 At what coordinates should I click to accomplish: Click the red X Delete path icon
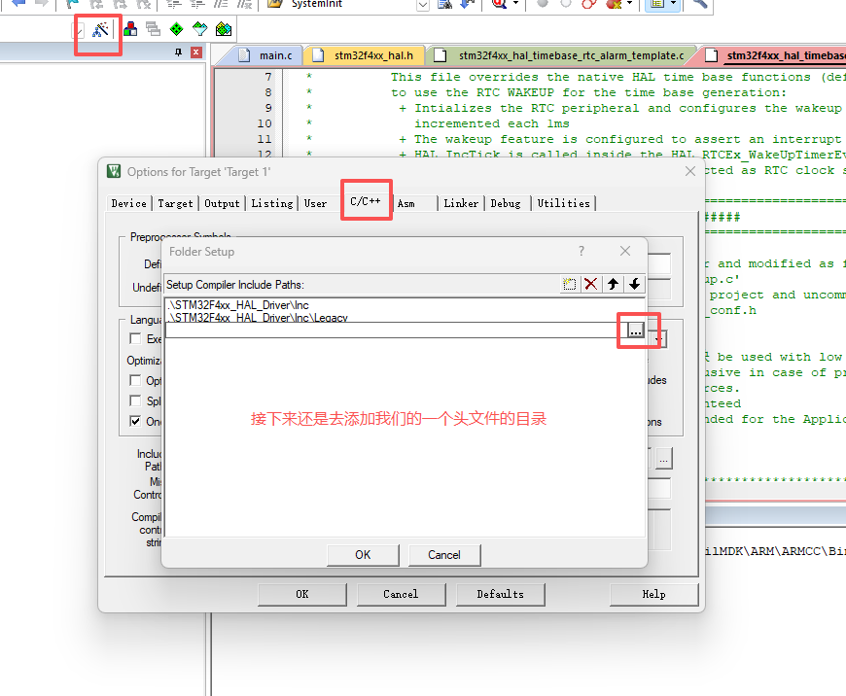(590, 284)
